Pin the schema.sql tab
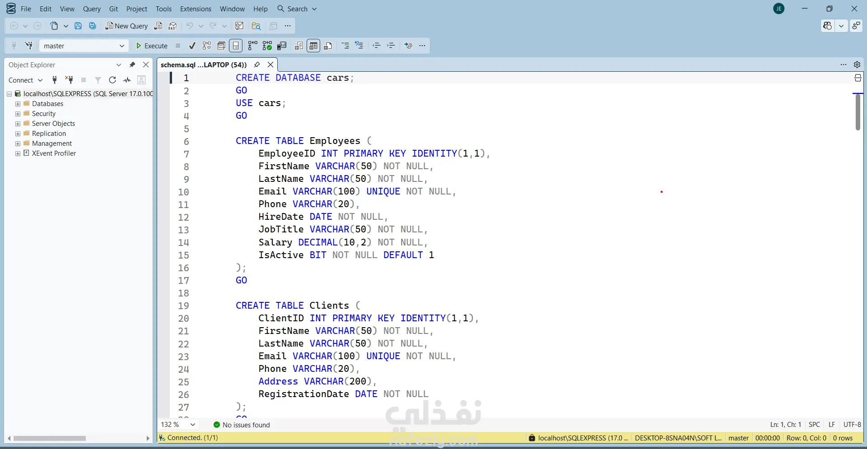This screenshot has width=867, height=449. [x=257, y=65]
